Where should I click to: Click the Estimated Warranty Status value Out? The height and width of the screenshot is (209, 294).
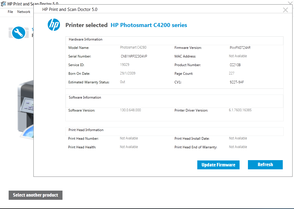(x=122, y=82)
